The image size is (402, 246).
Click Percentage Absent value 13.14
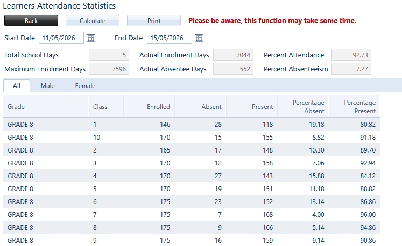(316, 202)
